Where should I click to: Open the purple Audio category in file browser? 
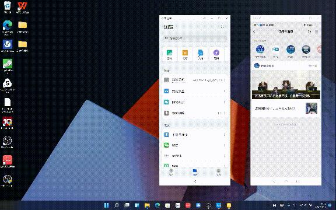click(216, 54)
